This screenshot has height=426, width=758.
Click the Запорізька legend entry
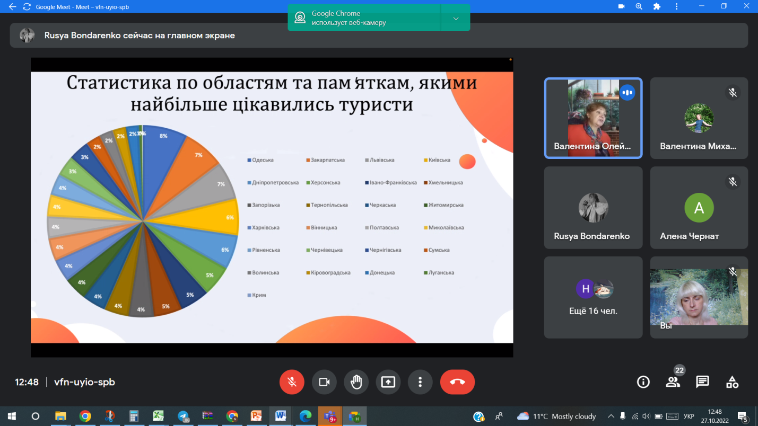(x=264, y=205)
